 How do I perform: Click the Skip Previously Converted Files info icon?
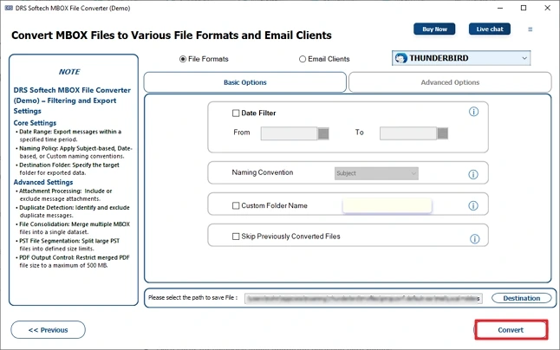(x=475, y=239)
